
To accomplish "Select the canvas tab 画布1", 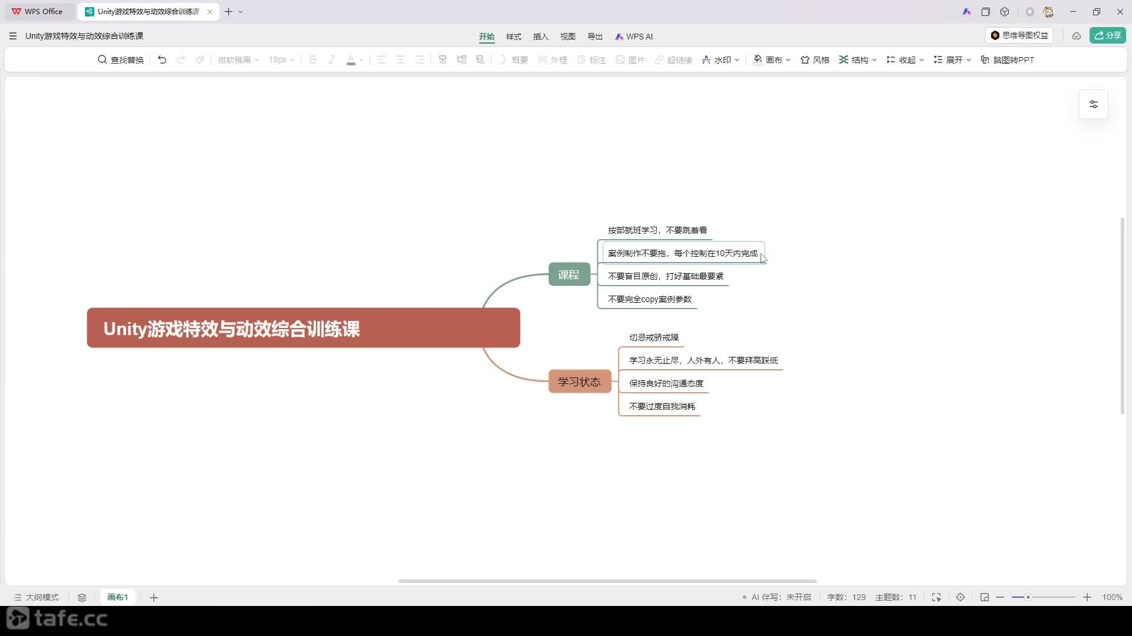I will 117,597.
